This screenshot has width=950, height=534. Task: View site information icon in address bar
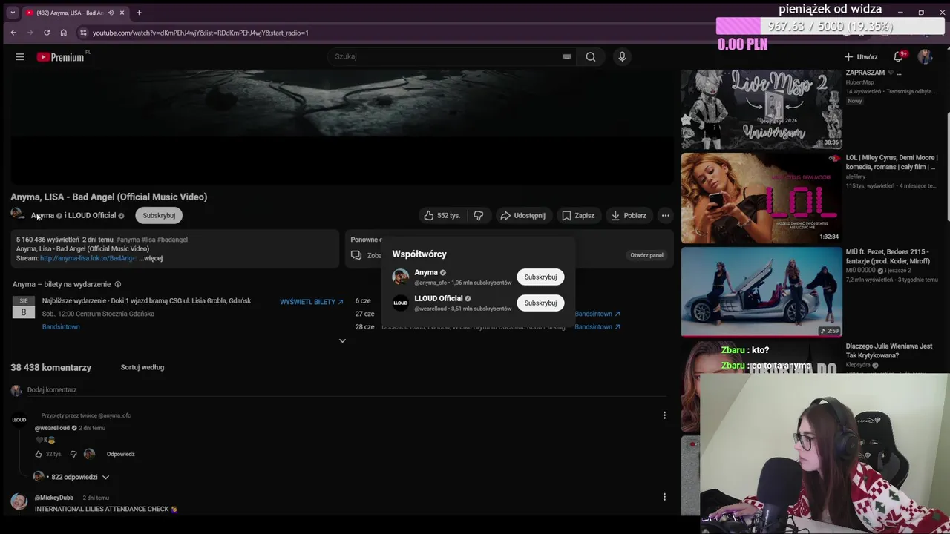(x=84, y=33)
